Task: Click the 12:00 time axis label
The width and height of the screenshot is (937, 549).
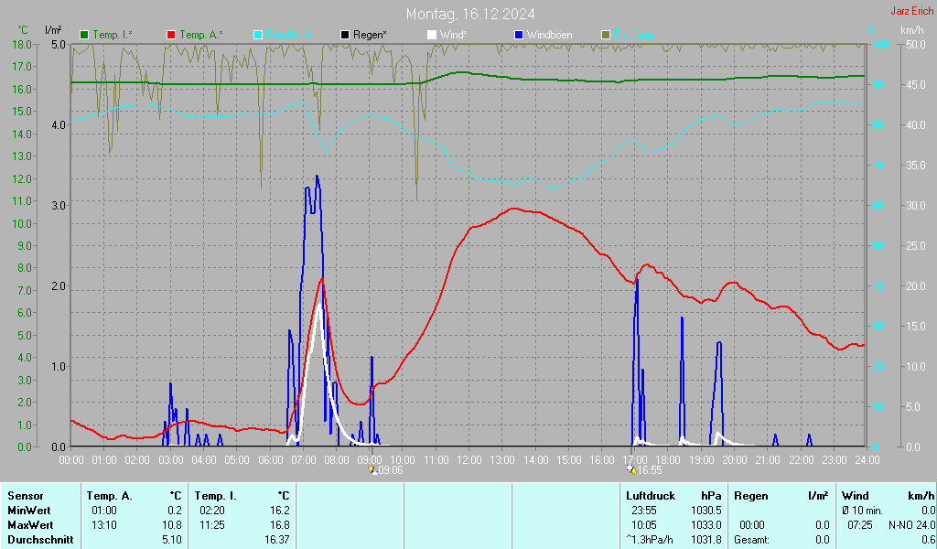Action: coord(468,459)
